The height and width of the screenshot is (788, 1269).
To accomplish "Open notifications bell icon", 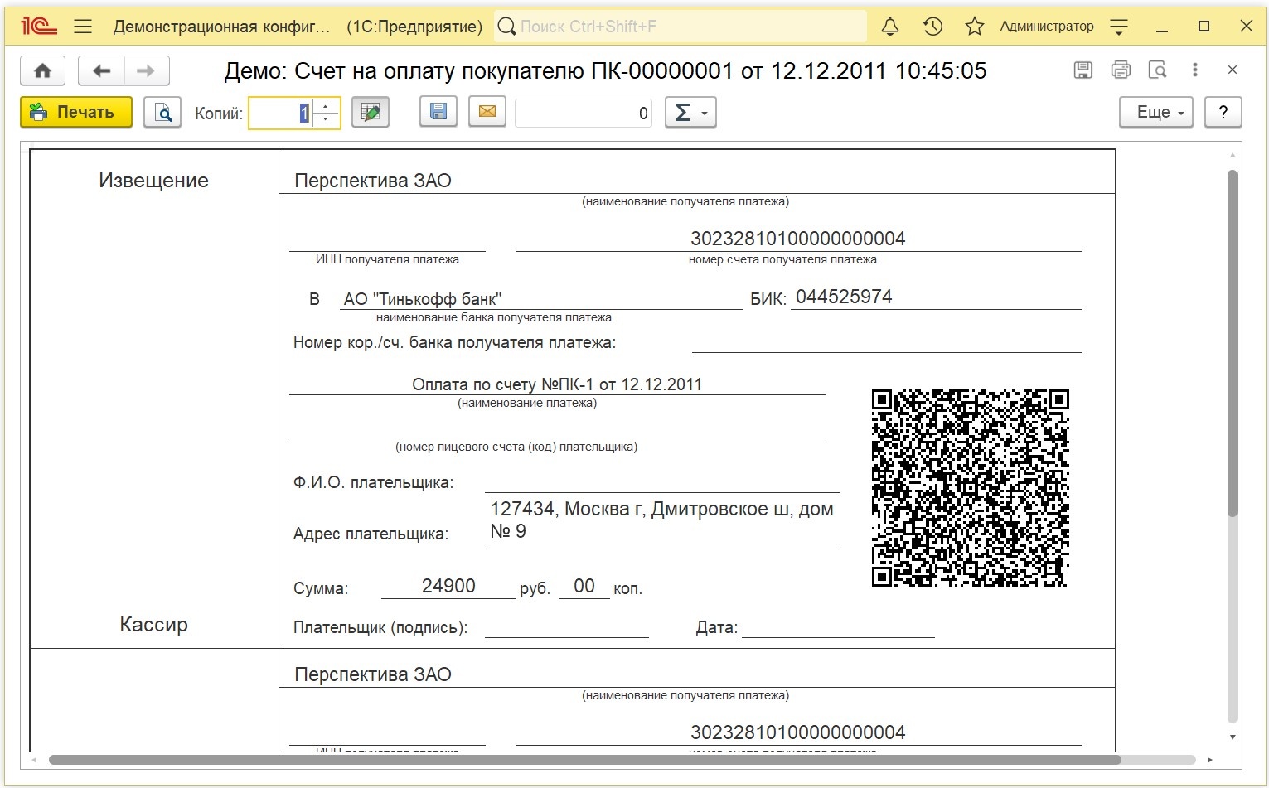I will point(890,27).
